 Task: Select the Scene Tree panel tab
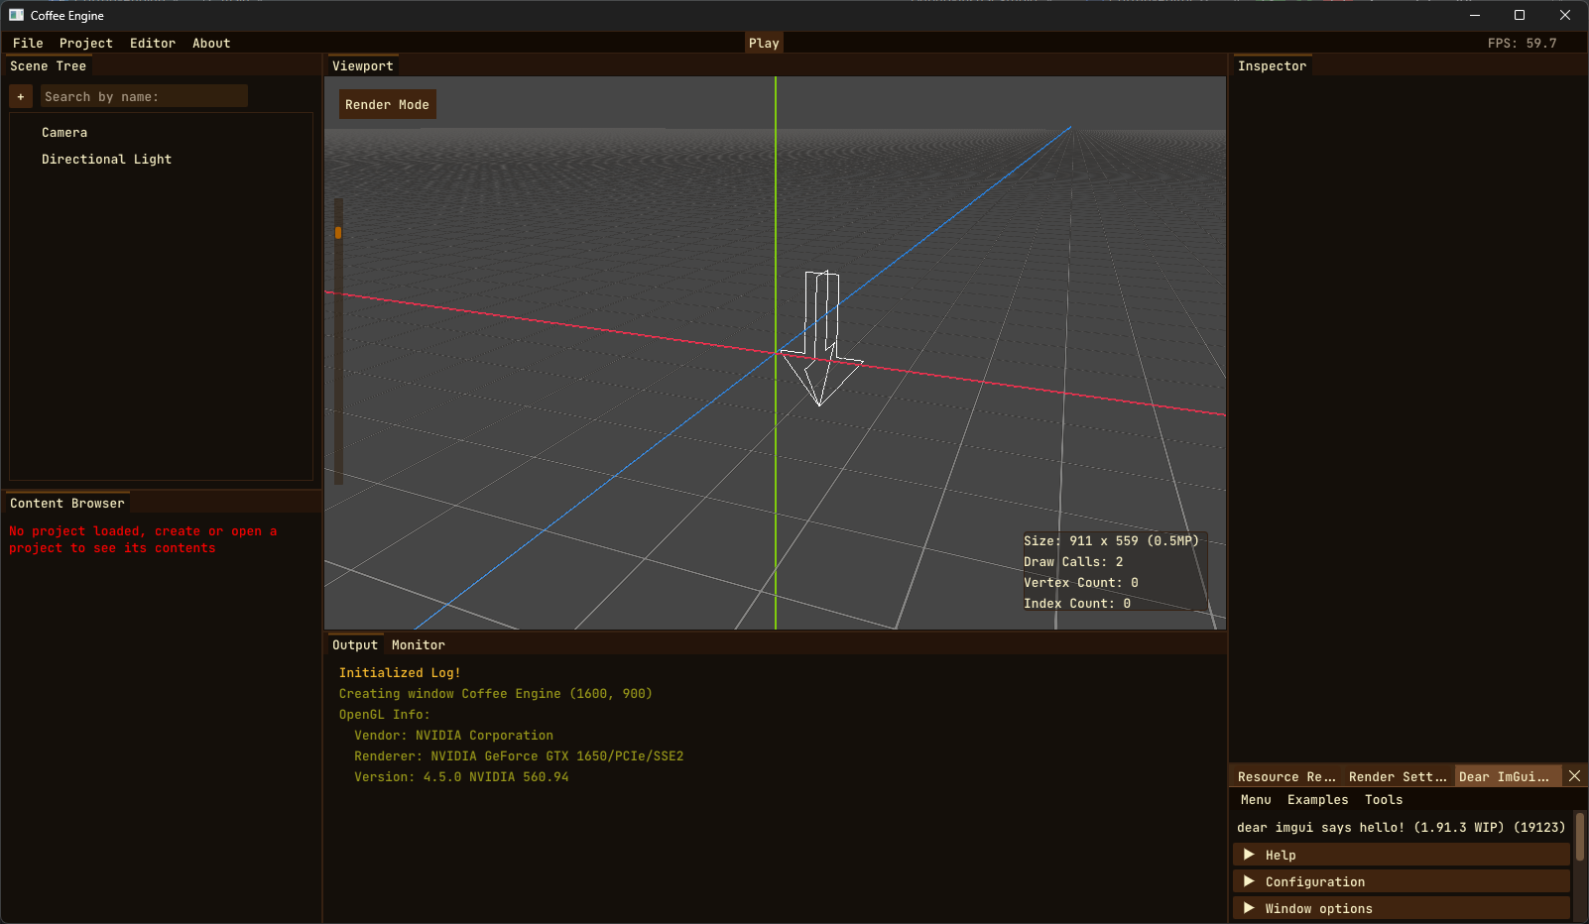click(x=49, y=65)
